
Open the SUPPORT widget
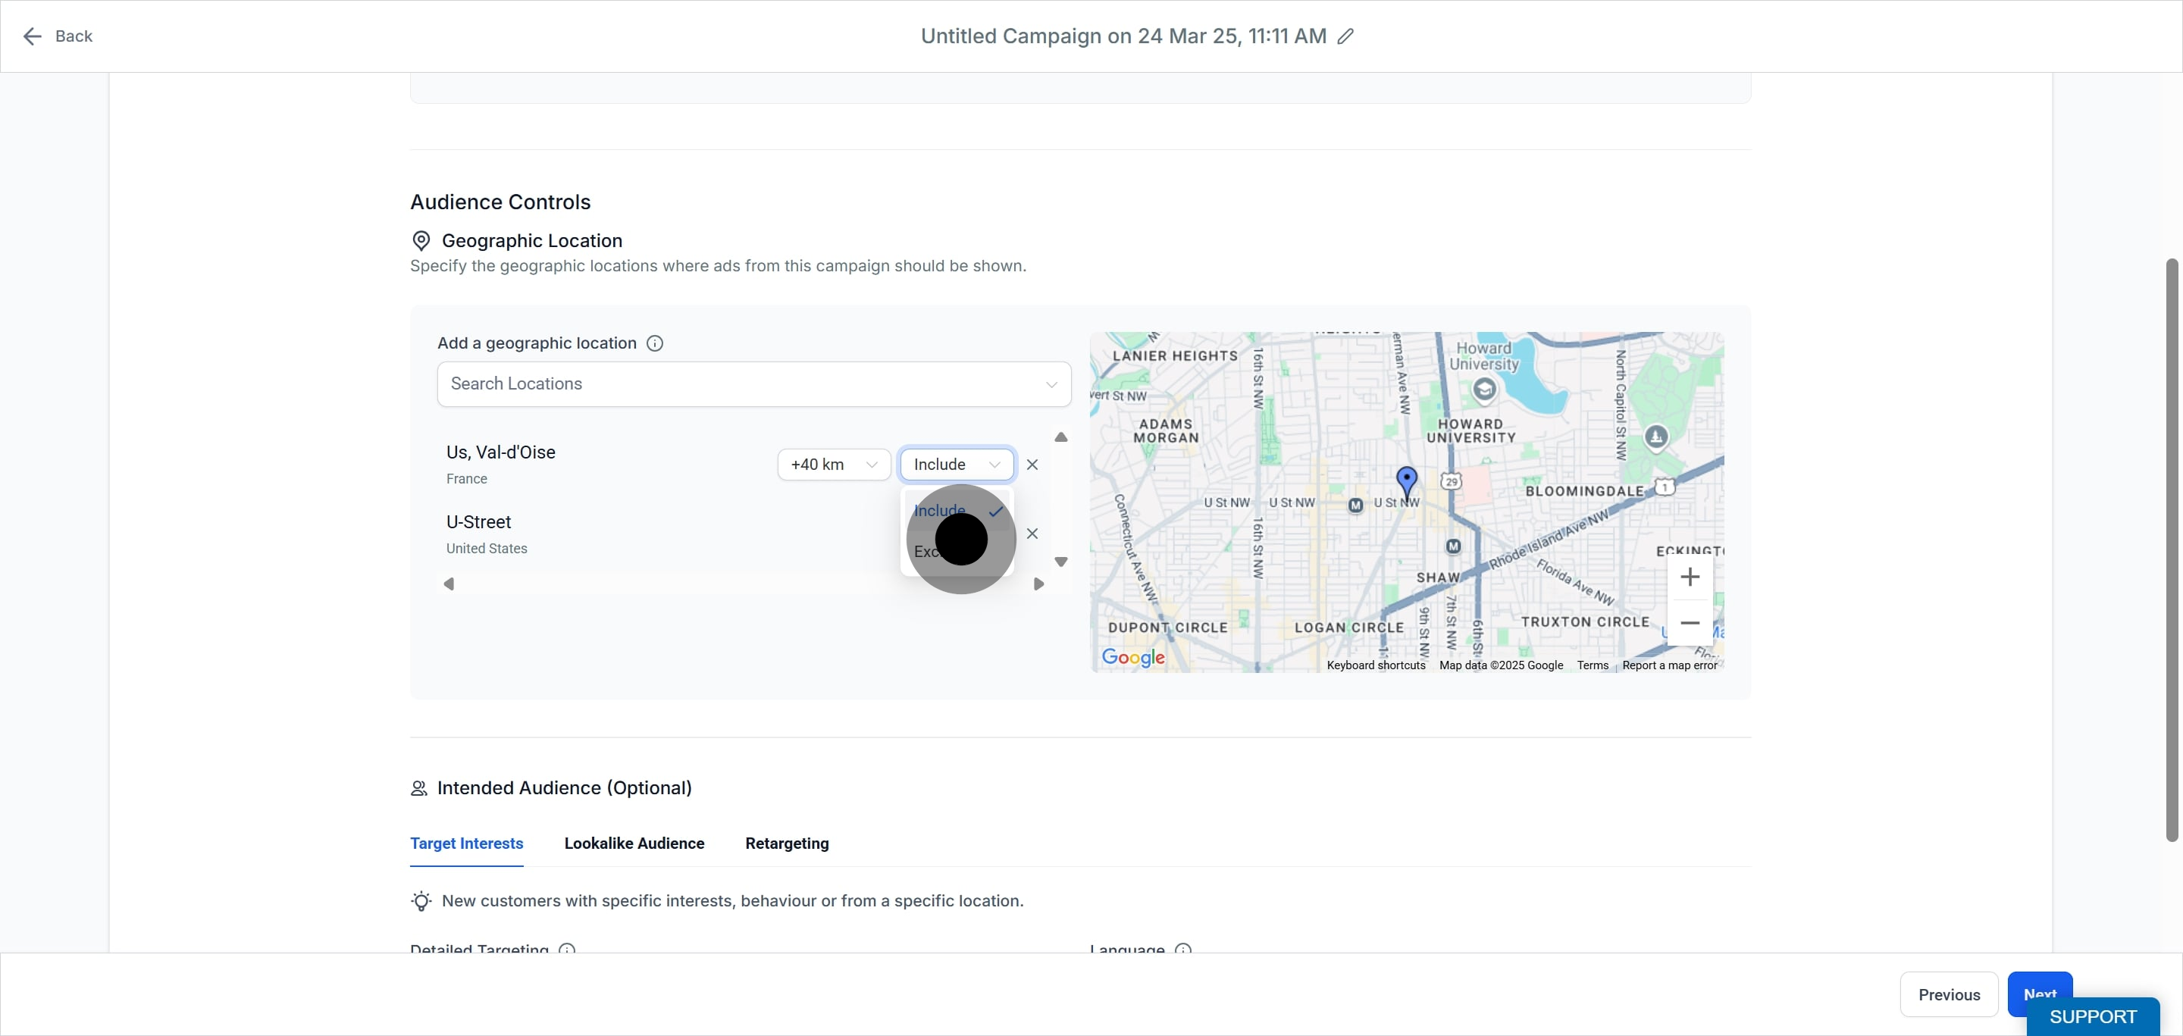pyautogui.click(x=2092, y=1016)
